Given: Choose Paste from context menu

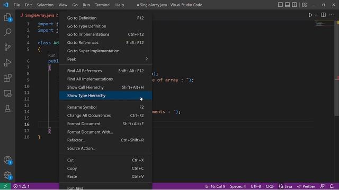Looking at the screenshot, I should pos(105,176).
